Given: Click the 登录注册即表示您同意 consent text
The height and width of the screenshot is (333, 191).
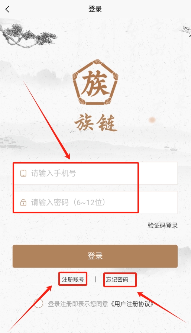Looking at the screenshot, I should point(78,304).
